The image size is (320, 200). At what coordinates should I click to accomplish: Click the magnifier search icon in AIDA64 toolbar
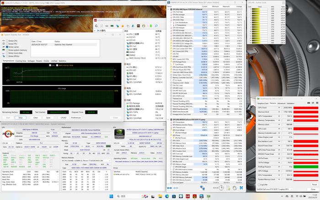pyautogui.click(x=156, y=26)
